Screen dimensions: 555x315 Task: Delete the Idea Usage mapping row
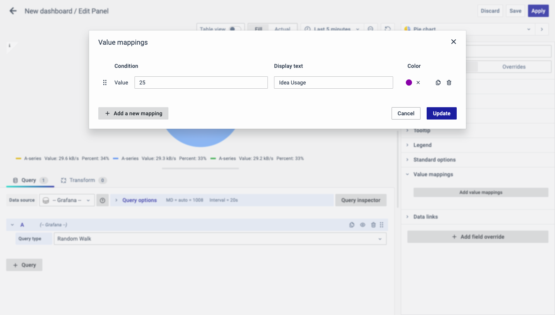point(449,83)
